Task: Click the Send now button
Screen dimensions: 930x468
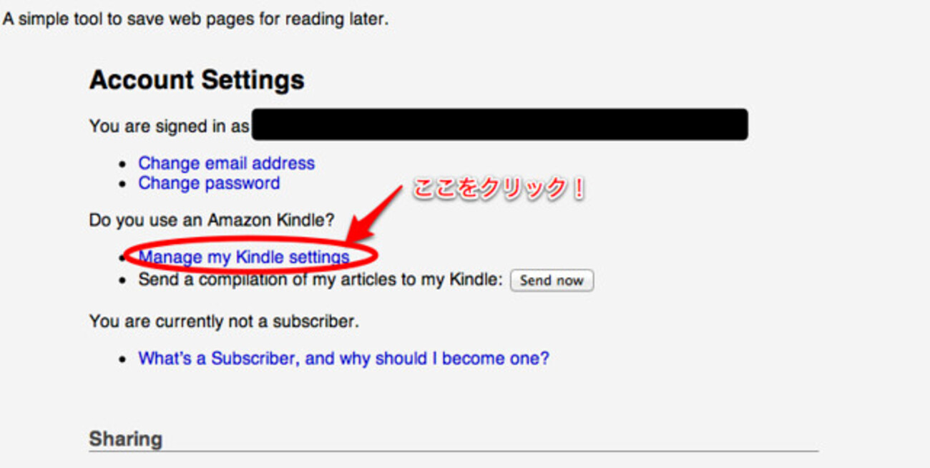Action: point(552,281)
